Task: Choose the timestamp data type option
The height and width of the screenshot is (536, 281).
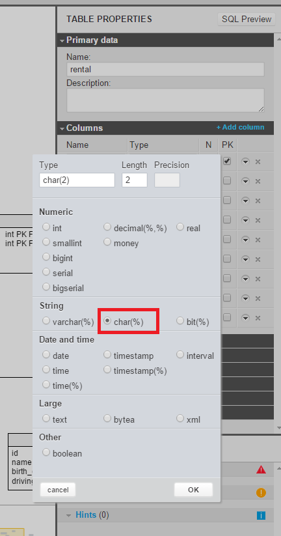Action: 107,354
